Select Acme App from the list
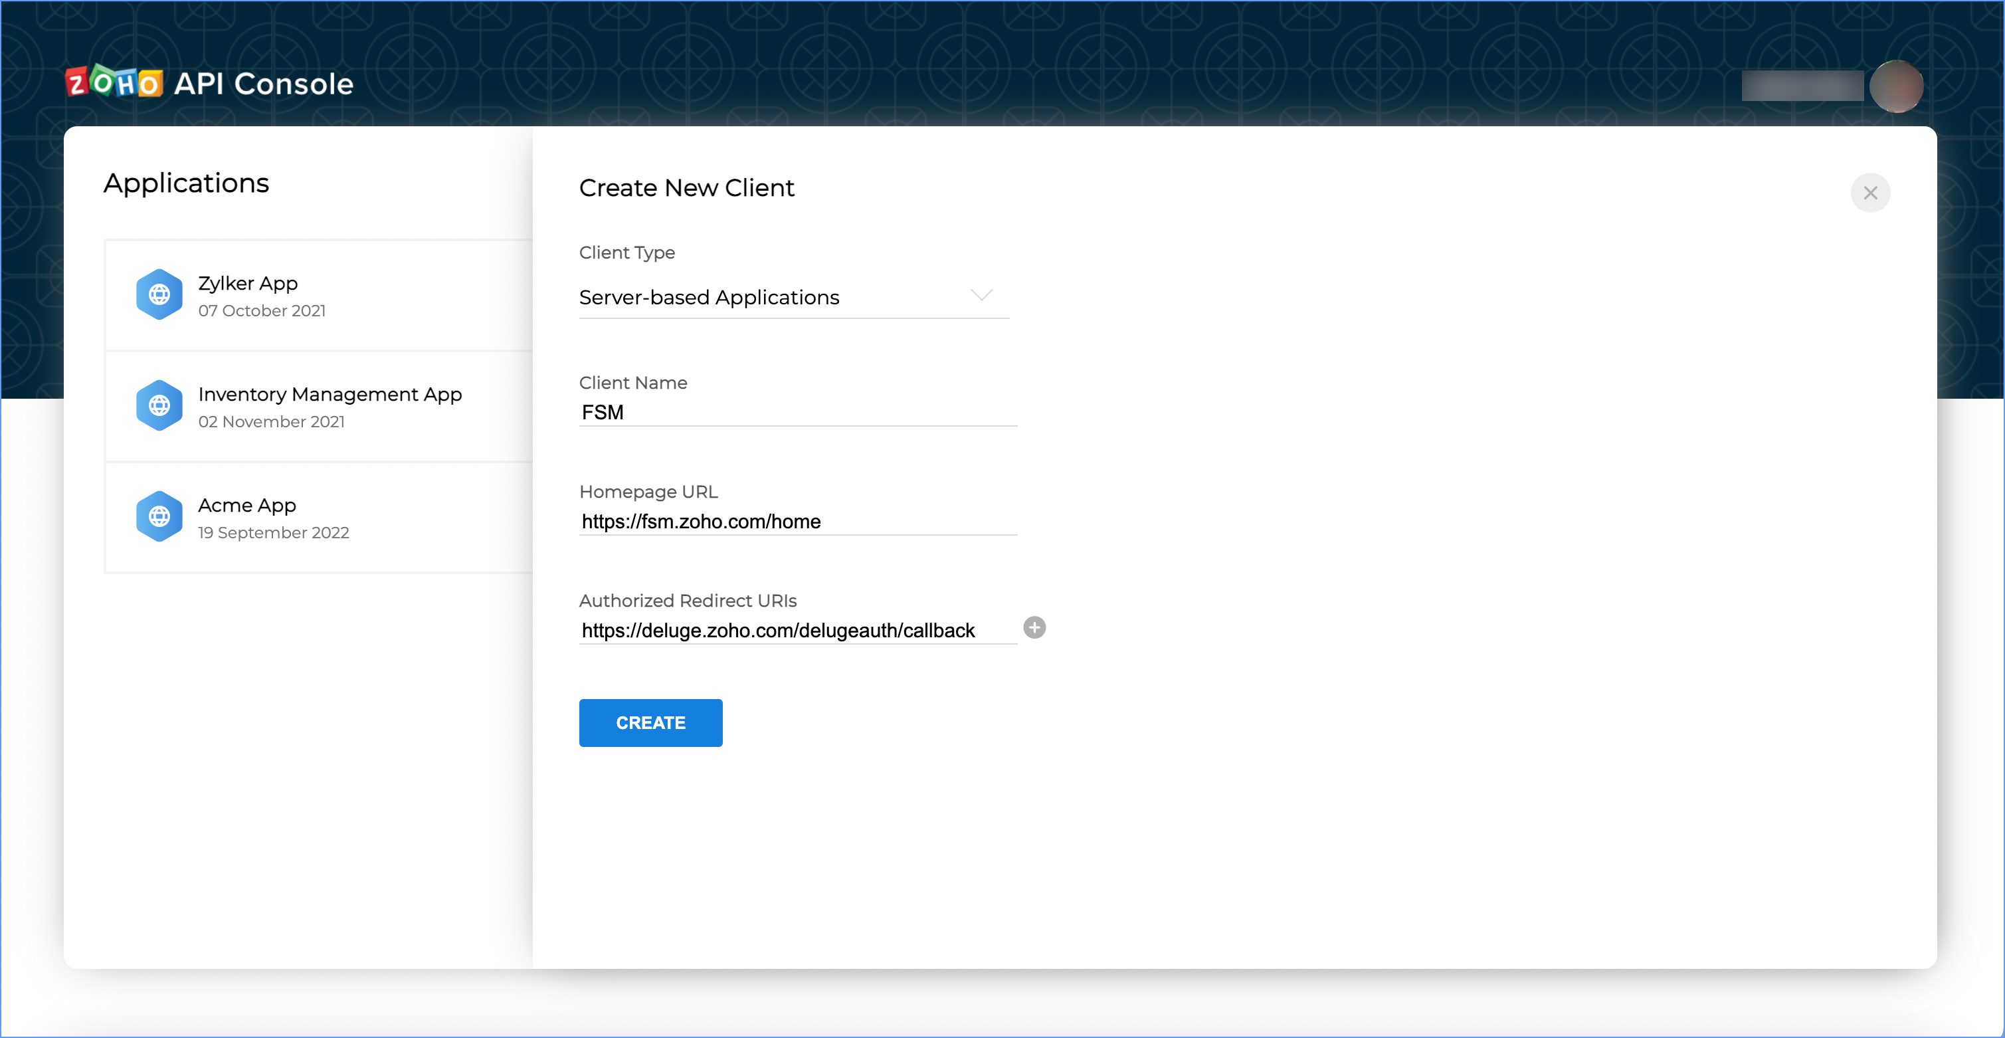2005x1038 pixels. coord(246,505)
